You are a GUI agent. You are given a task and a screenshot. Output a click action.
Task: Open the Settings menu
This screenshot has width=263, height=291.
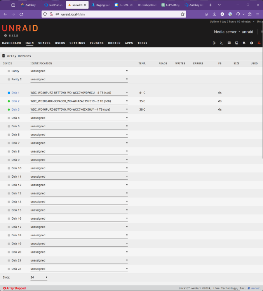tap(78, 43)
